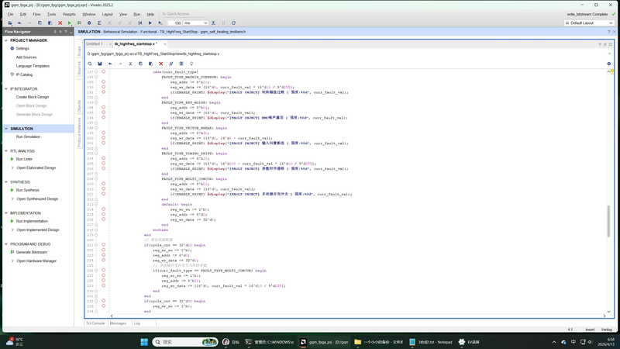The width and height of the screenshot is (620, 349).
Task: Click the Copy icon in editor toolbar
Action: point(140,64)
